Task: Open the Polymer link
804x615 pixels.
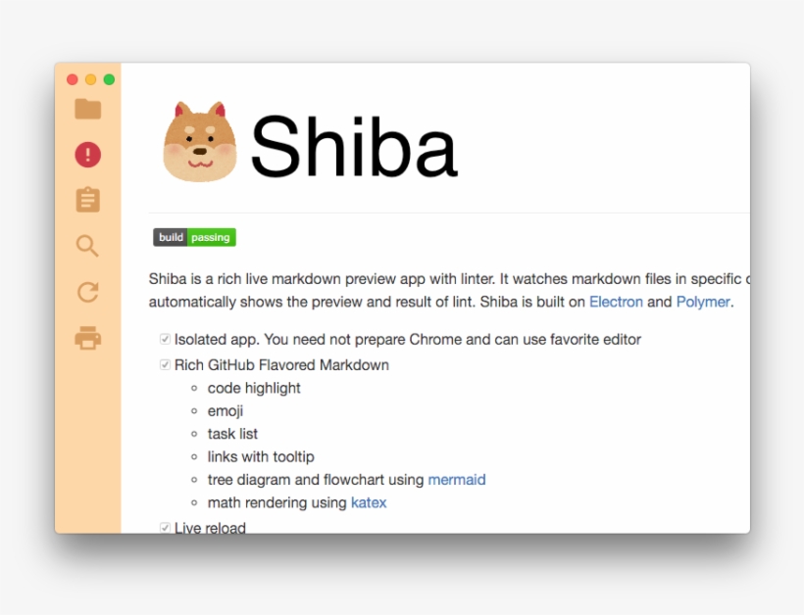Action: click(x=703, y=302)
